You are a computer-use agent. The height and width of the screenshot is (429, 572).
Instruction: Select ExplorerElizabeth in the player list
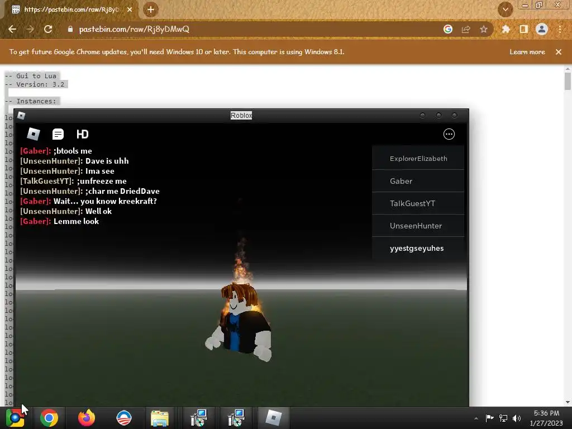pos(418,158)
